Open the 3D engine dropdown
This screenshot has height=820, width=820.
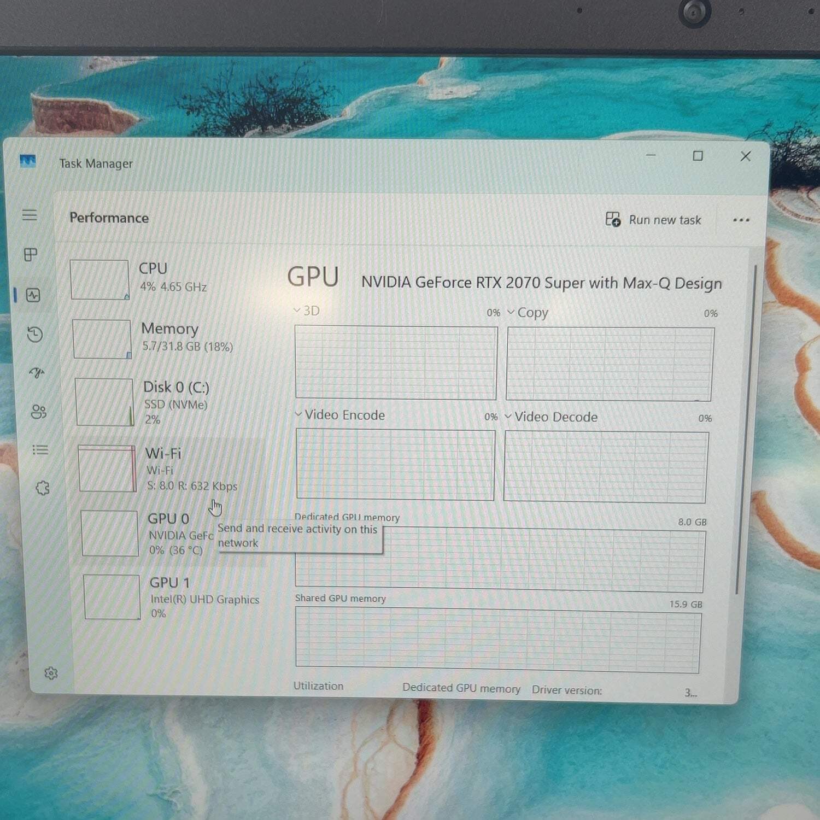[x=307, y=311]
